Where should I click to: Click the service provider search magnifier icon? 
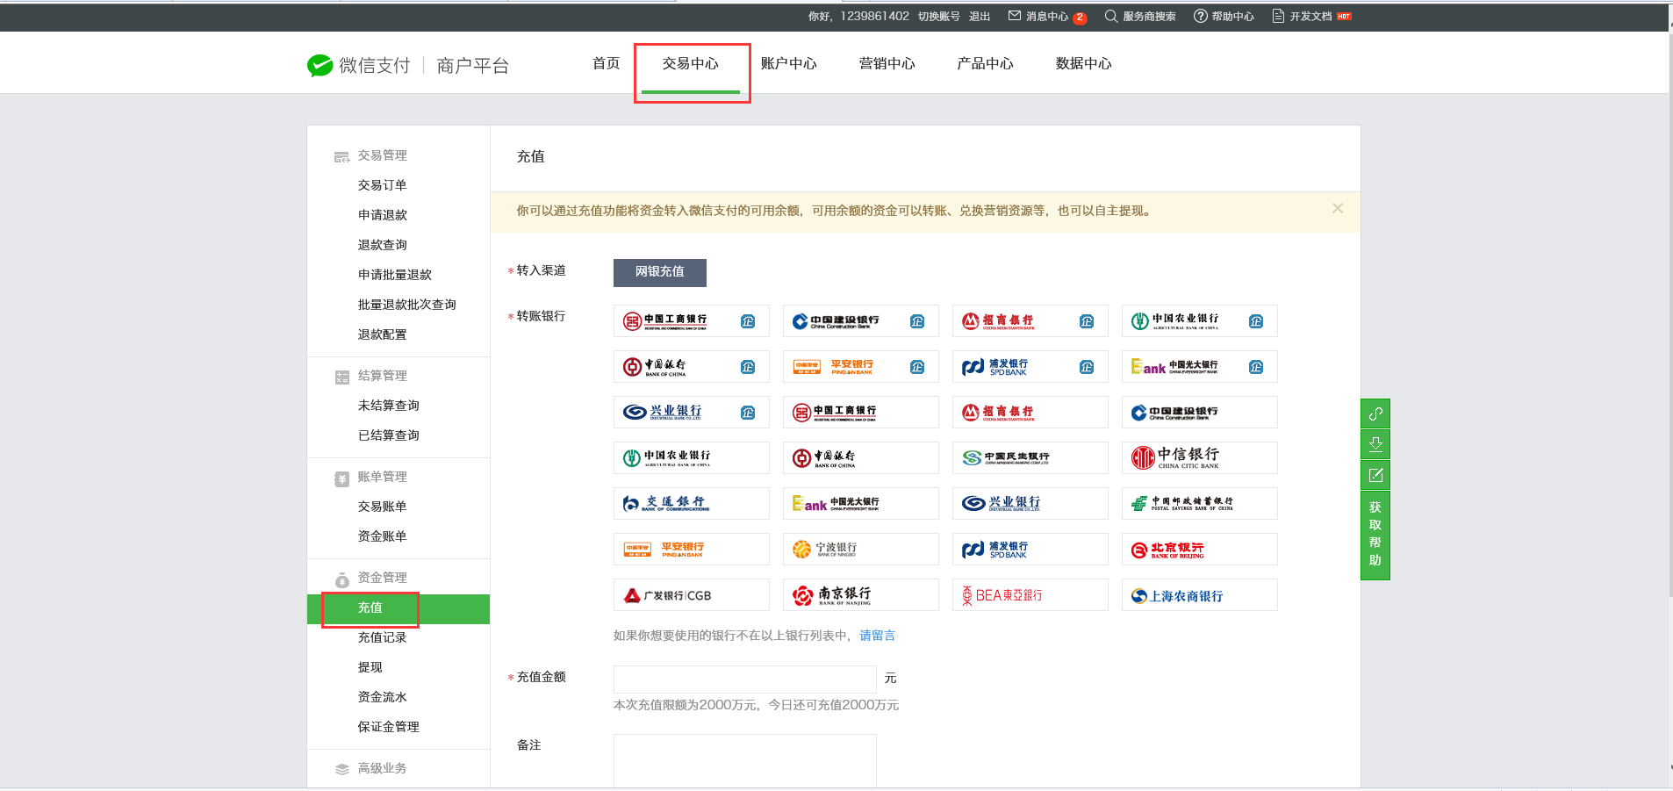point(1110,16)
